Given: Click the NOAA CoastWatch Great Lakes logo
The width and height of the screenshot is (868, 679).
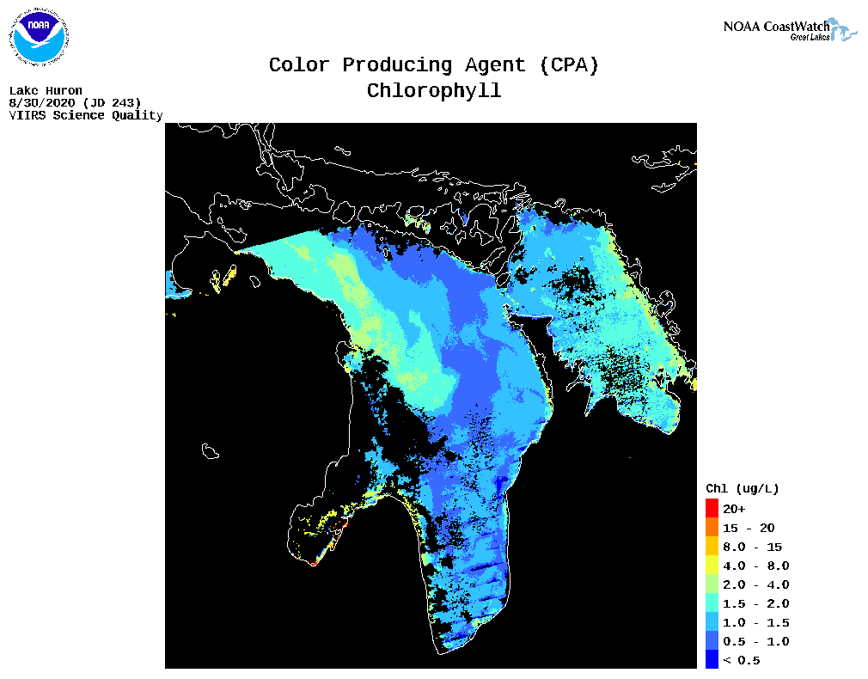Looking at the screenshot, I should (791, 29).
